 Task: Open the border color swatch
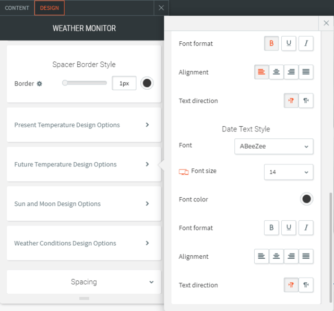tap(147, 83)
